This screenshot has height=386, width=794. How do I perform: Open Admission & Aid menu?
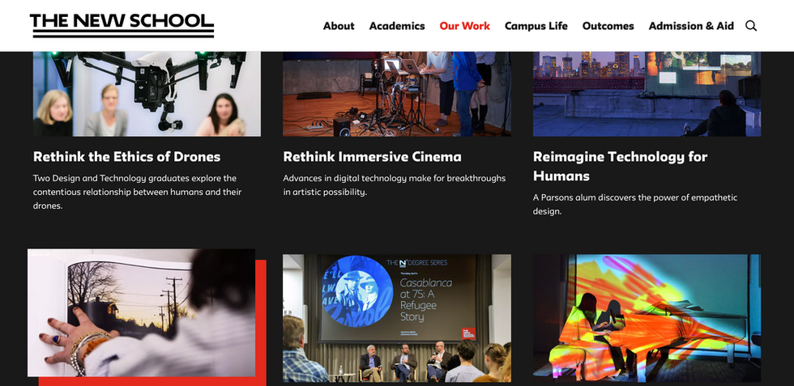(691, 26)
